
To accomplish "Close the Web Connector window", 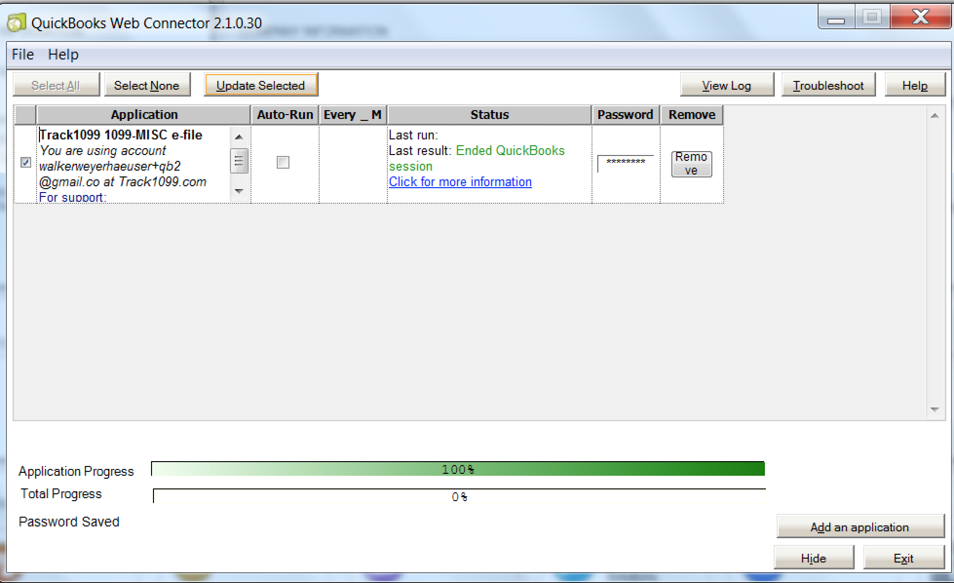I will pos(920,17).
